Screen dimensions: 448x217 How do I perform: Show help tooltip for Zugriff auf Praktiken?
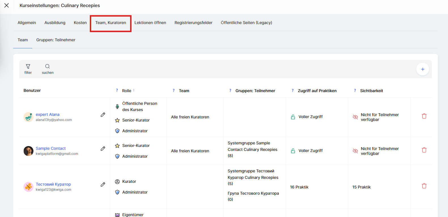click(x=292, y=90)
